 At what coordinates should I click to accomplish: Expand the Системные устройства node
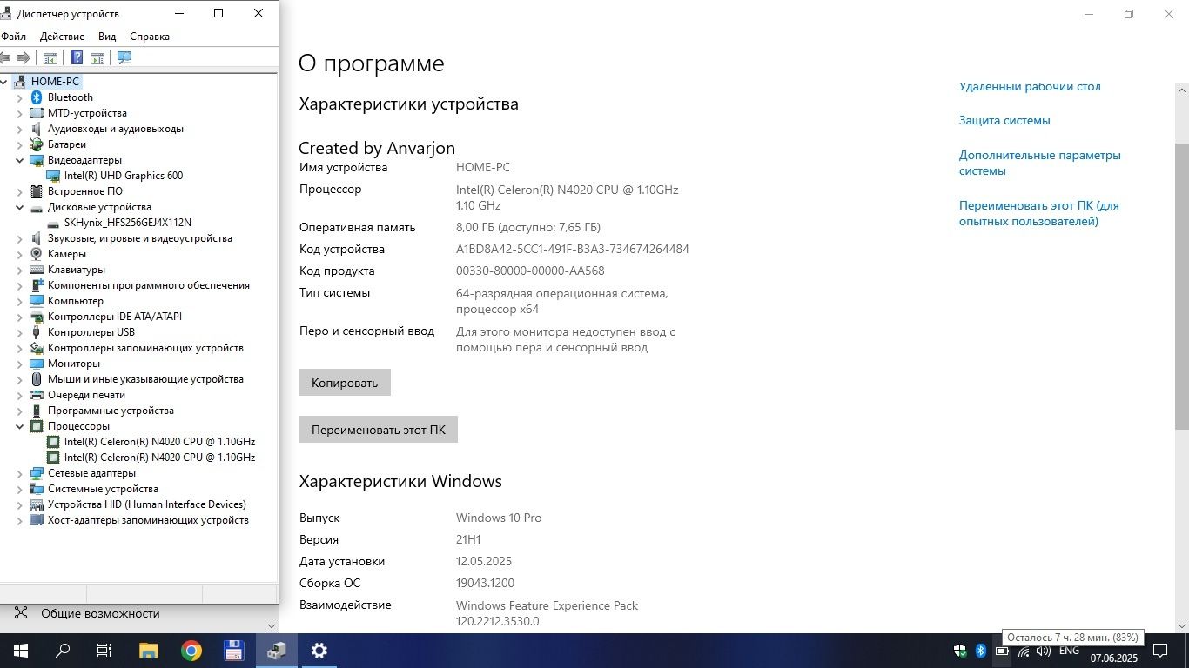point(20,489)
